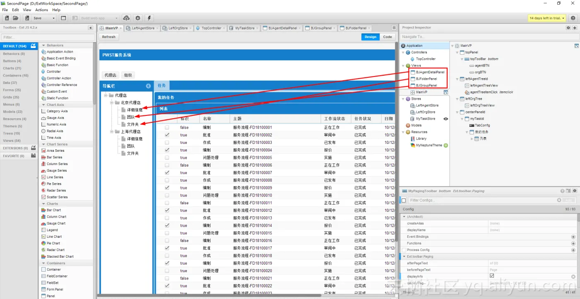Screen dimensions: 580x299
Task: Open the Help menu
Action: 56,10
